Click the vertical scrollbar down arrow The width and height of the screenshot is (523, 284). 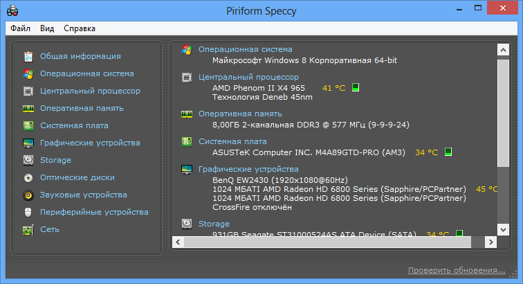point(504,229)
